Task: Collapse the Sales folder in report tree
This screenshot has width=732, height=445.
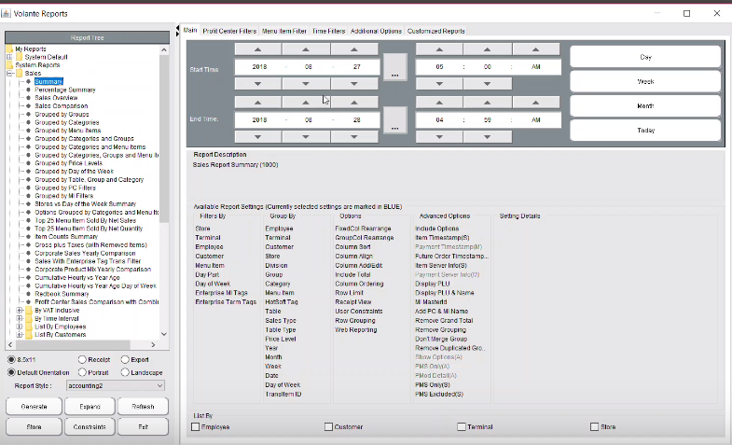Action: pyautogui.click(x=10, y=73)
